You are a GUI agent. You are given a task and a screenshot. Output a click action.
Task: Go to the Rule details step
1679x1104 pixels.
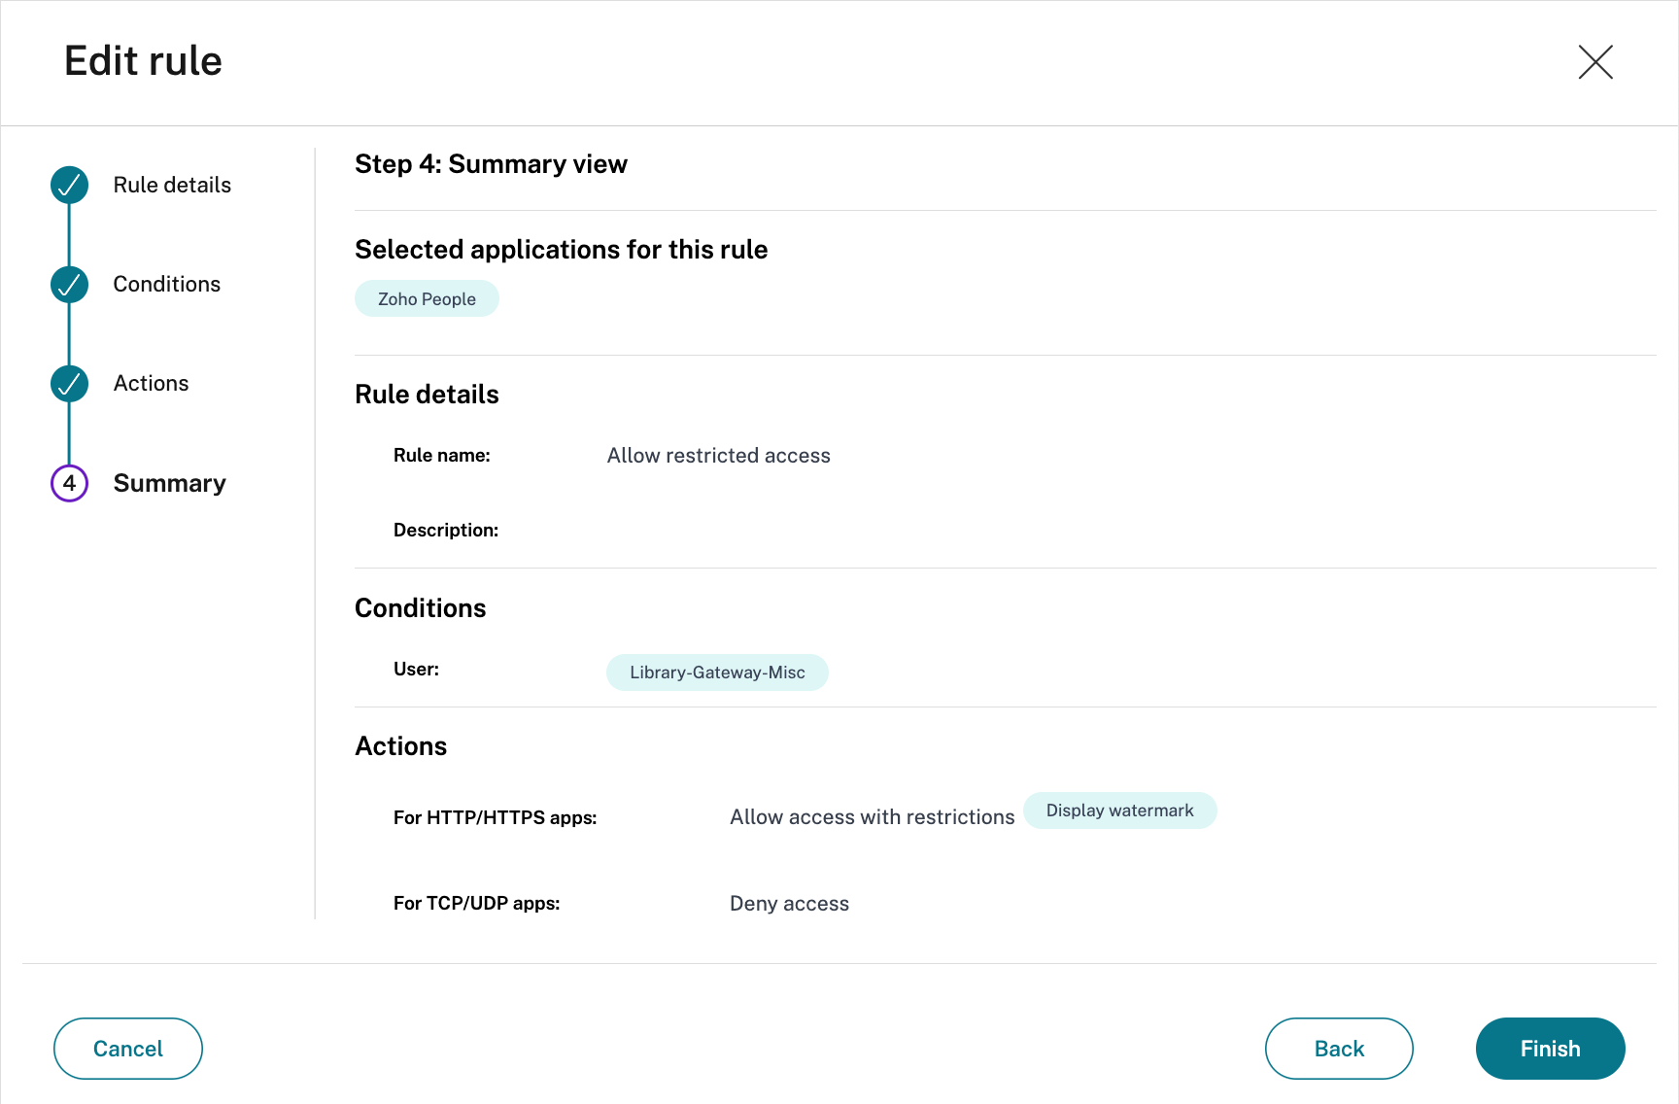pyautogui.click(x=172, y=185)
